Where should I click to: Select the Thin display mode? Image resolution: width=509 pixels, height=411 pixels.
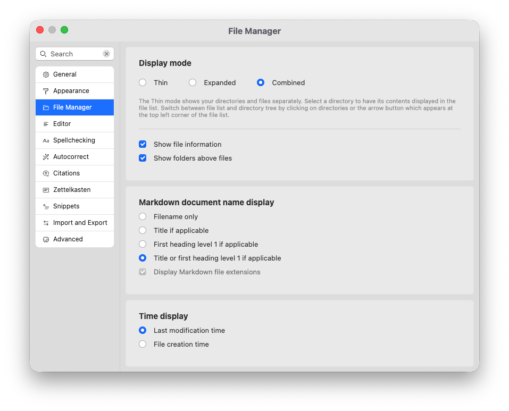coord(143,82)
